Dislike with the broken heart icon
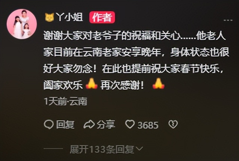This screenshot has width=239, height=161. 173,125
